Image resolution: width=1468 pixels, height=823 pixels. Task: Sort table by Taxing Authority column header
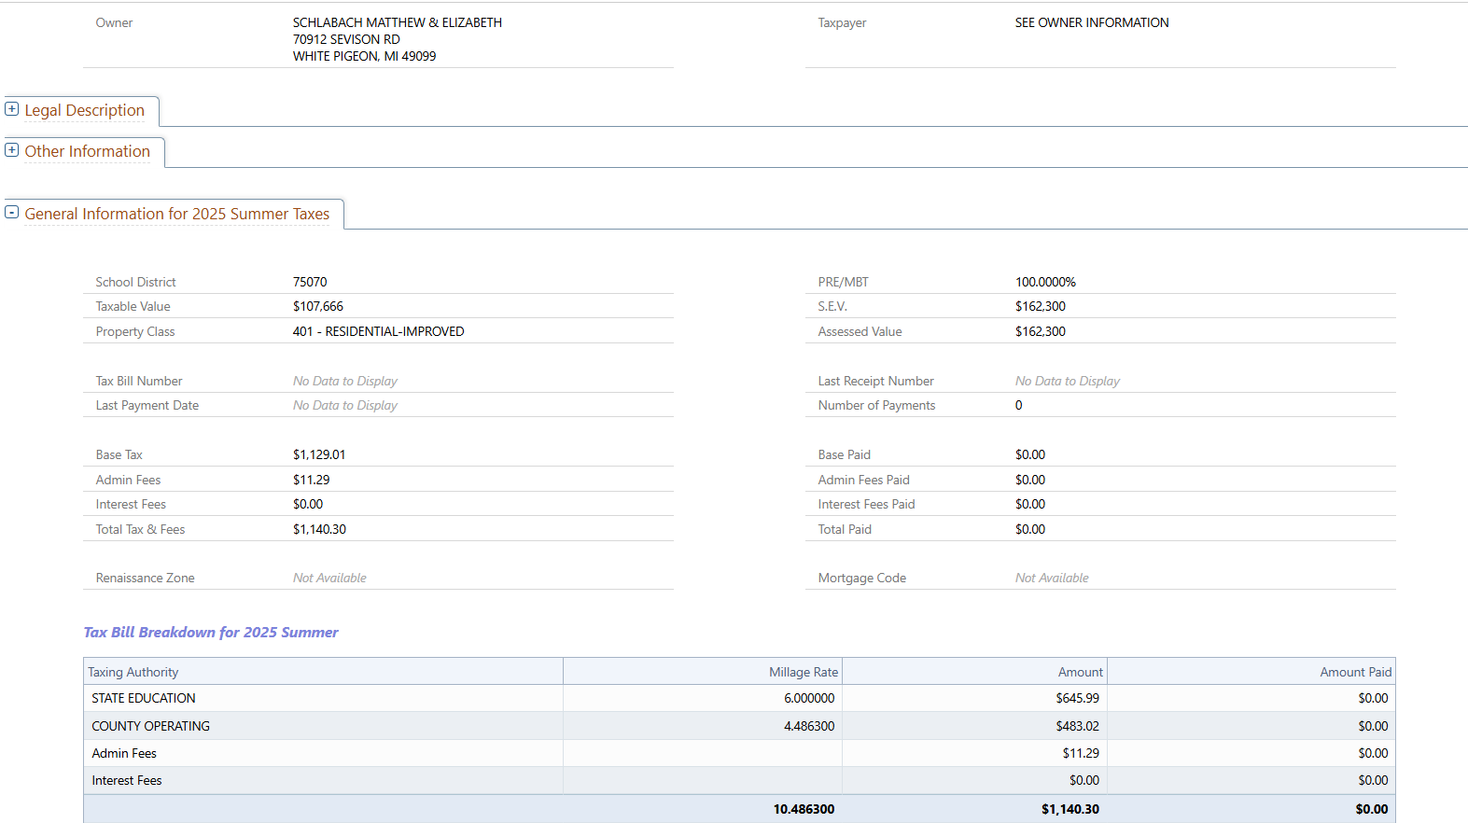coord(133,672)
